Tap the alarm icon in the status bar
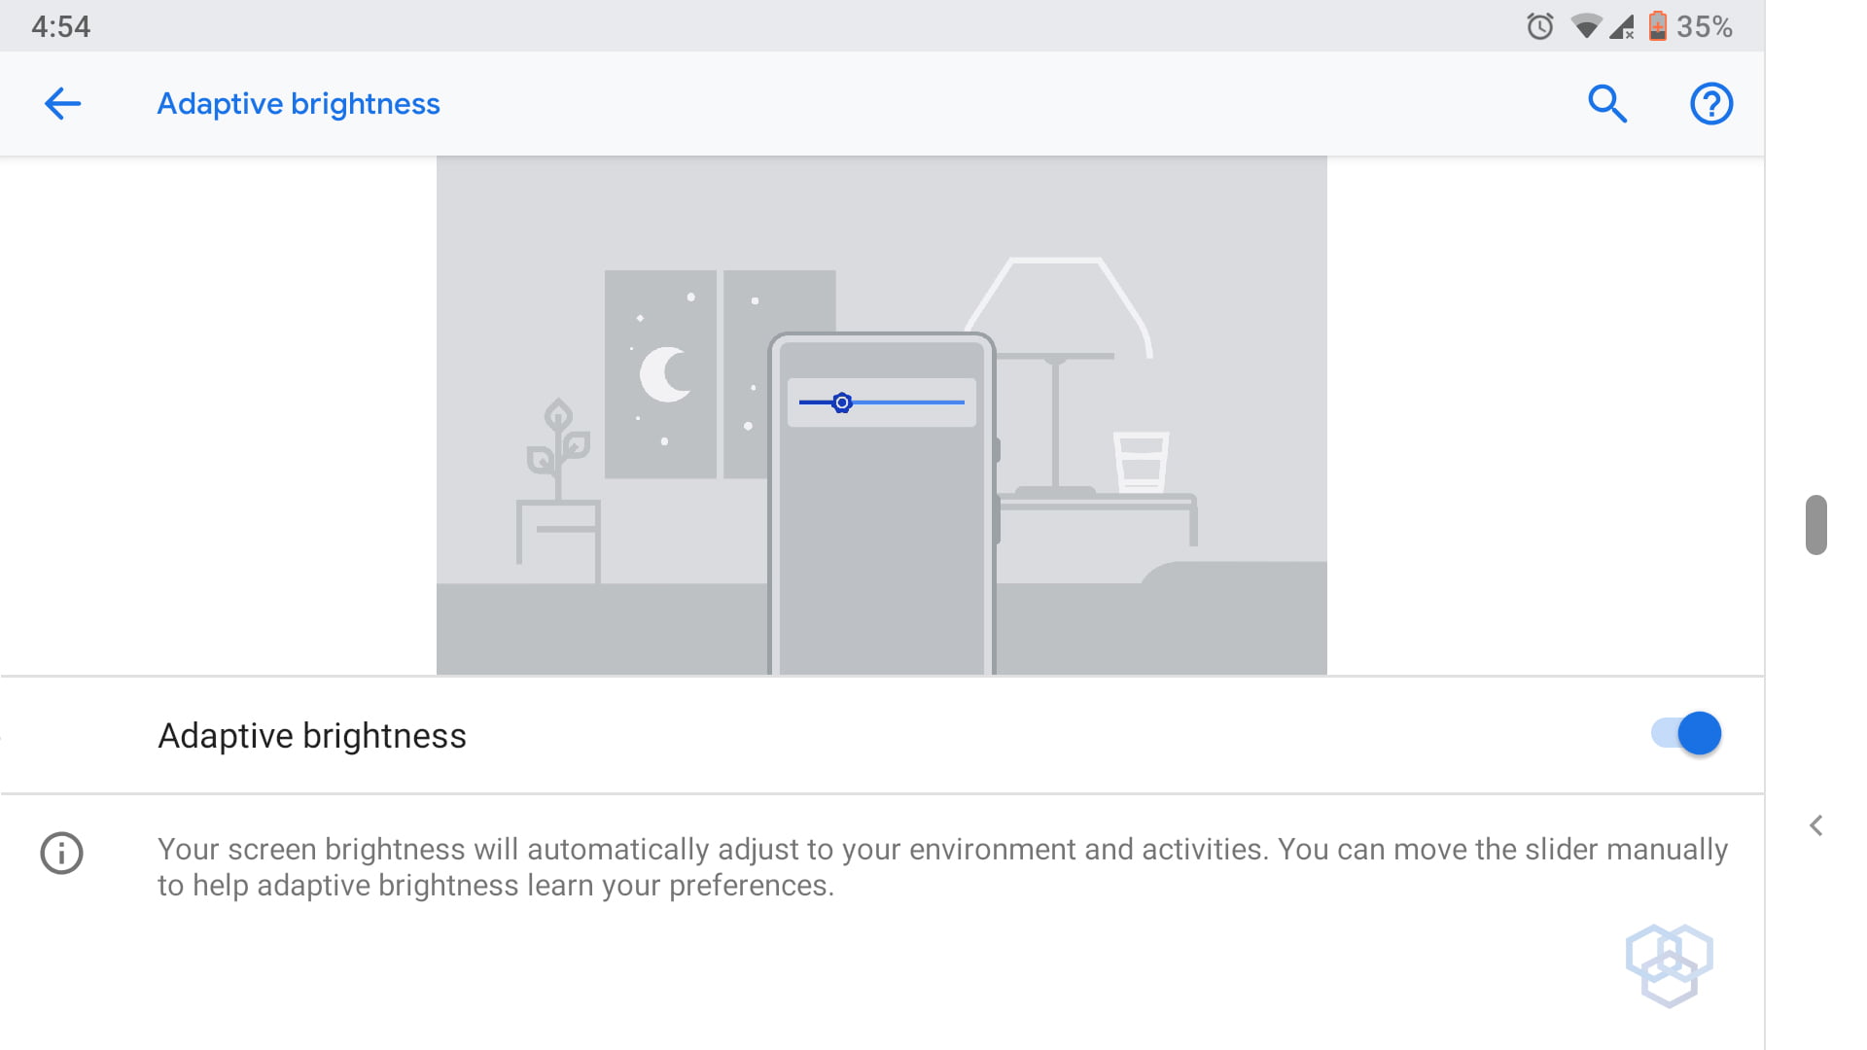Screen dimensions: 1867x1050 pyautogui.click(x=1539, y=26)
